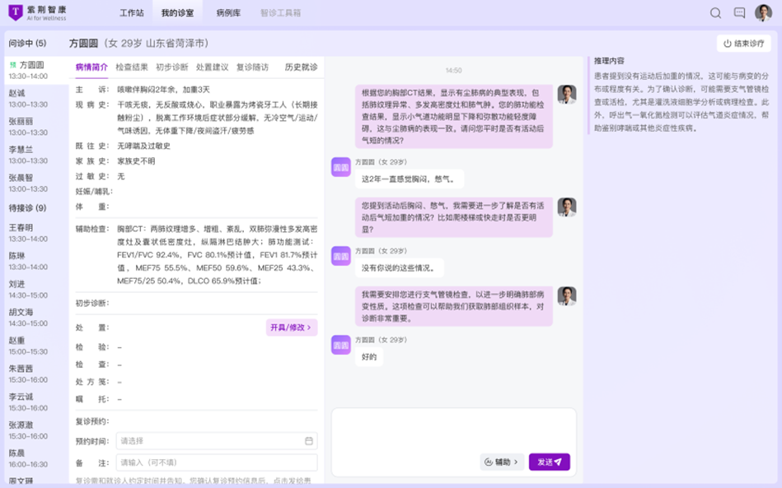Open the 辅助 AI assist menu

[502, 462]
